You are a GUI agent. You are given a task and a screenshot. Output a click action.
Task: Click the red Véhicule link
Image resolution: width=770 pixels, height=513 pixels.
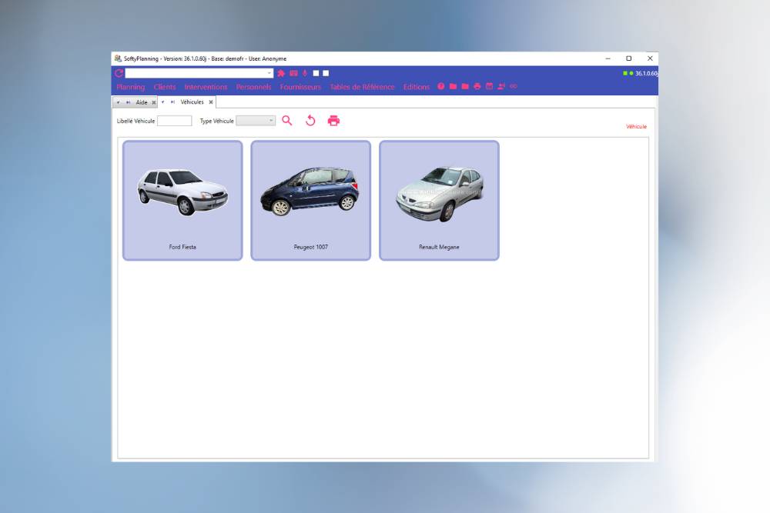(637, 127)
